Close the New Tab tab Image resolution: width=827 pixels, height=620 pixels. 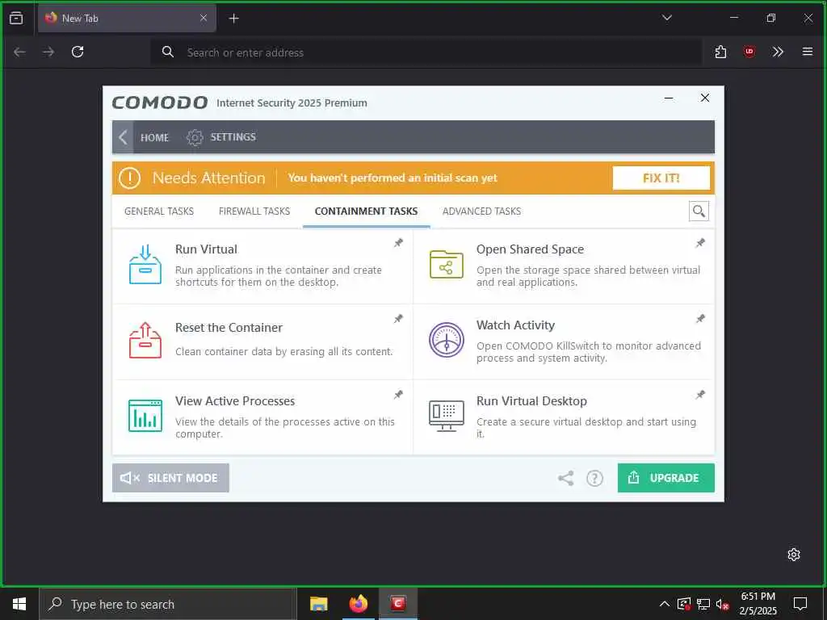click(204, 18)
